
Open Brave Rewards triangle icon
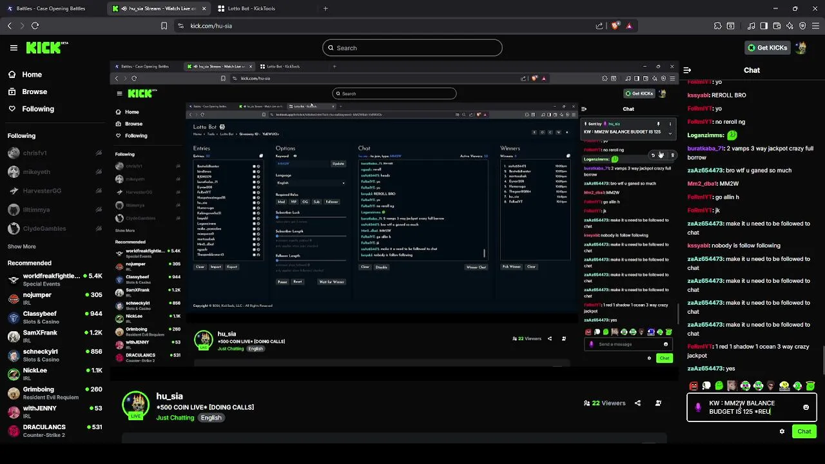coord(629,26)
